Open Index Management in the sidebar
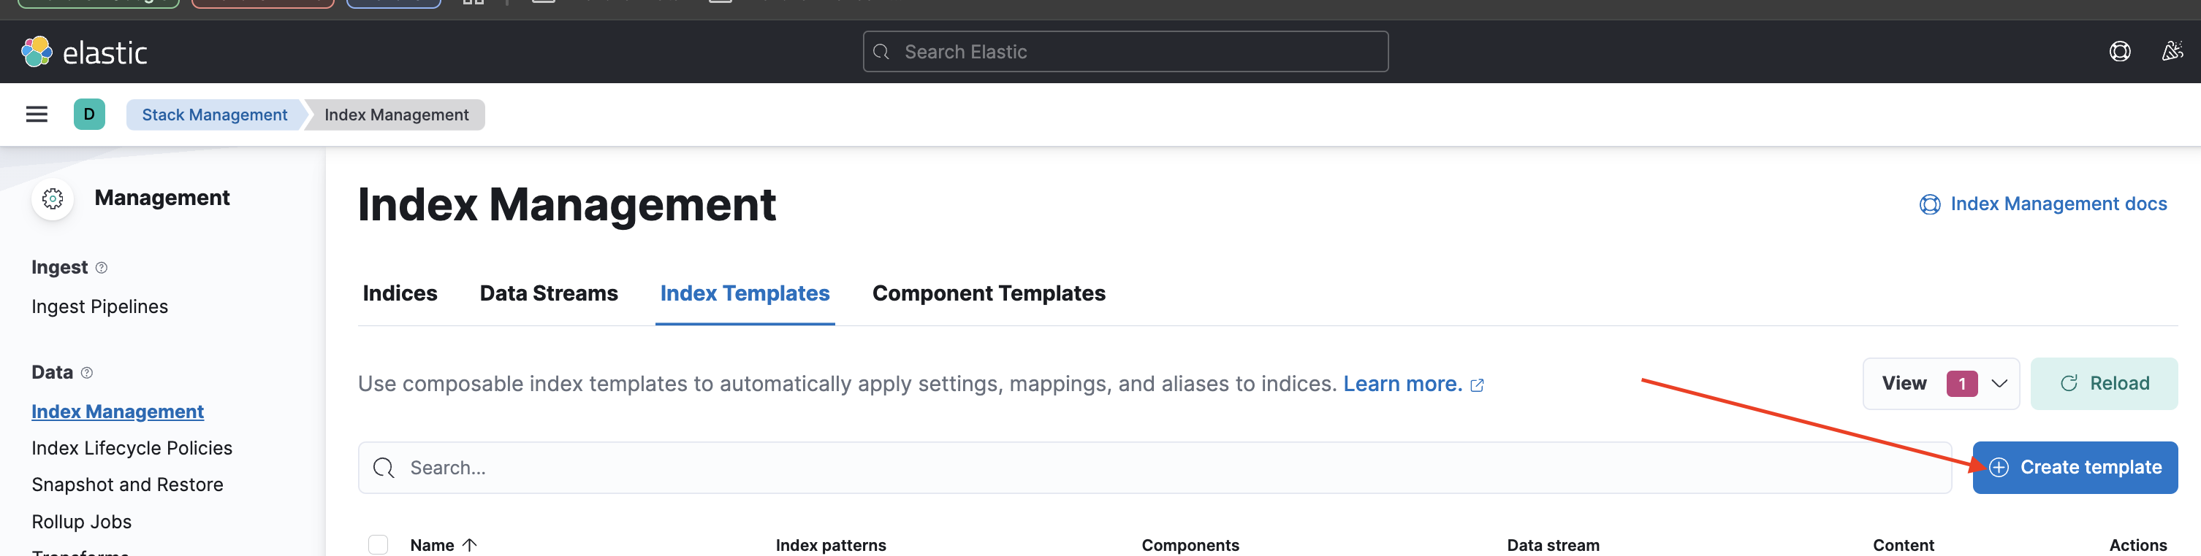This screenshot has height=556, width=2201. click(x=118, y=412)
